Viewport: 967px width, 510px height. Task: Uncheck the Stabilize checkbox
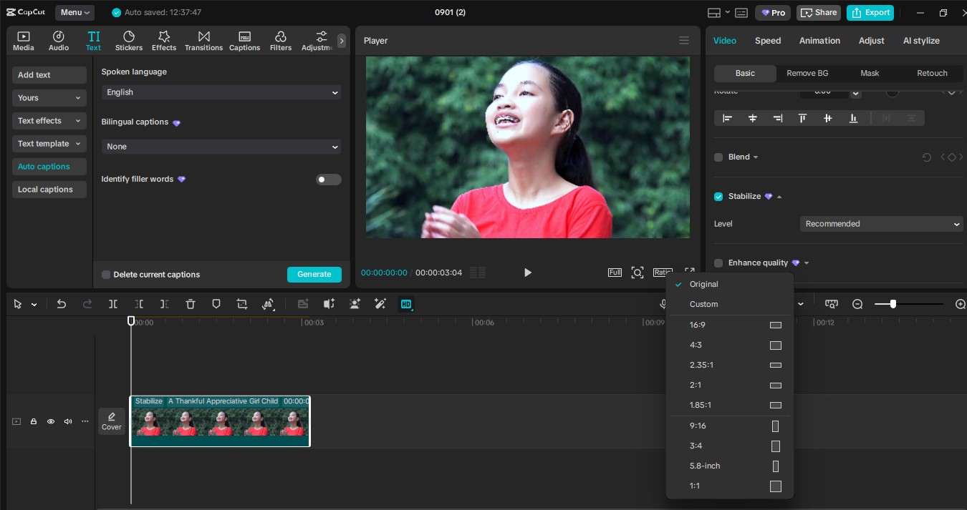click(x=718, y=197)
